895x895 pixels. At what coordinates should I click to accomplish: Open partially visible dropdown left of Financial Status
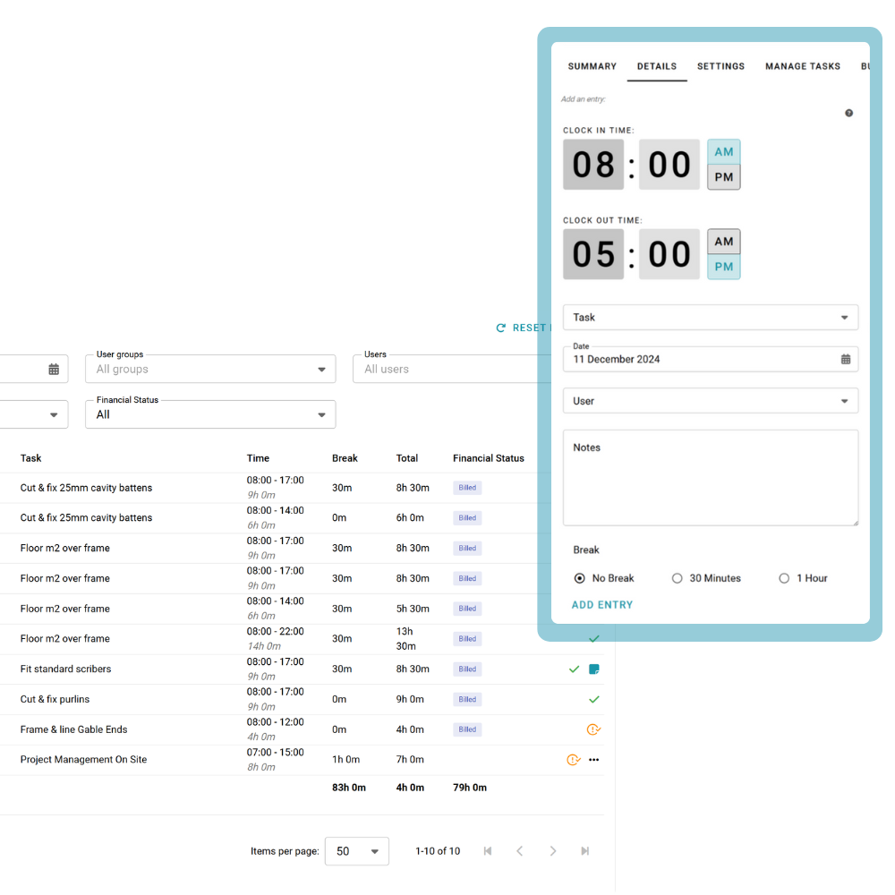pos(34,414)
